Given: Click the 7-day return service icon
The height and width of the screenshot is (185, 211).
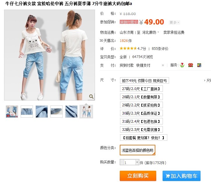Looking at the screenshot, I should [x=182, y=65].
